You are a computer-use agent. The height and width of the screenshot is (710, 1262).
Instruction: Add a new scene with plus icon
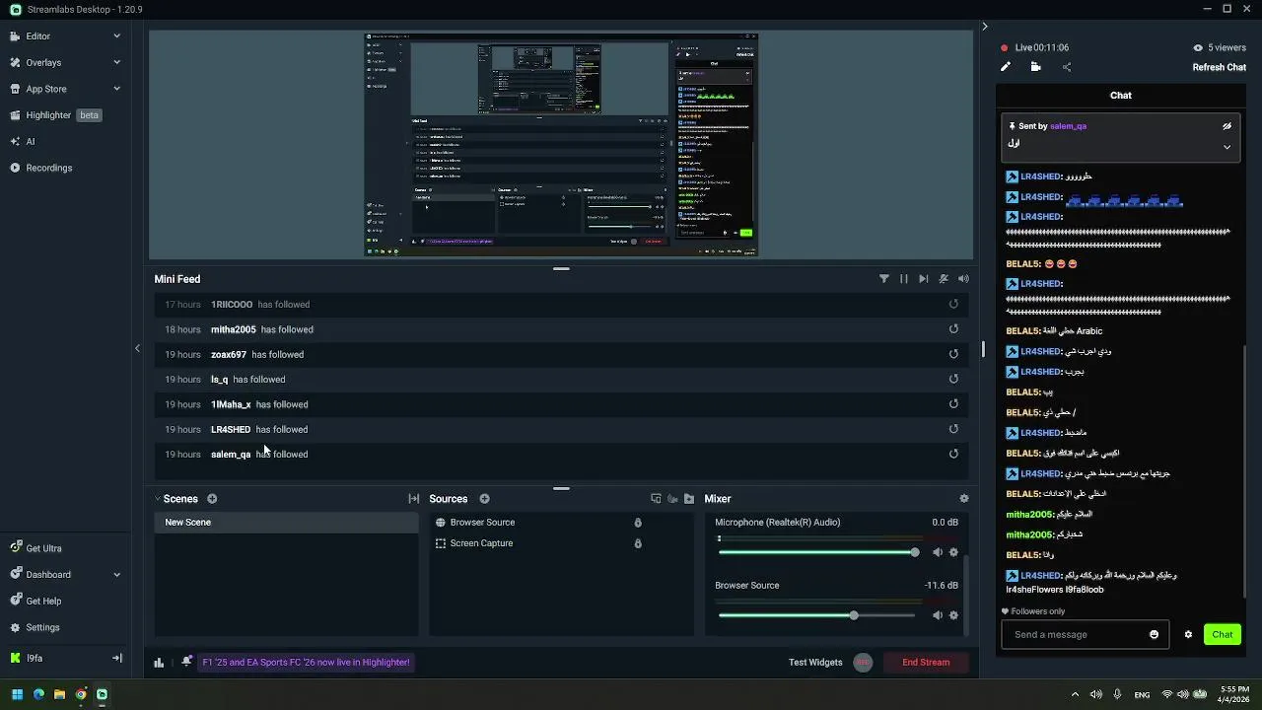pos(212,499)
